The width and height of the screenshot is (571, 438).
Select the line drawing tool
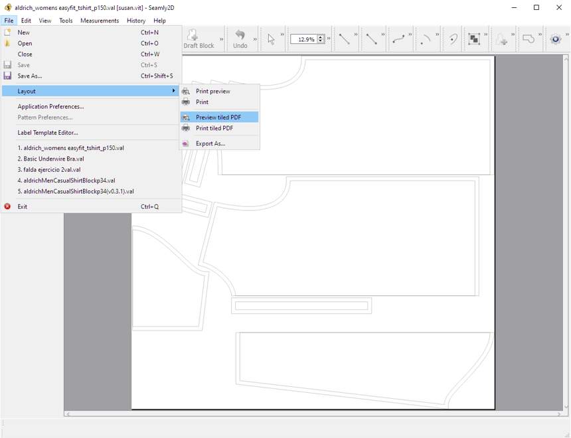345,38
